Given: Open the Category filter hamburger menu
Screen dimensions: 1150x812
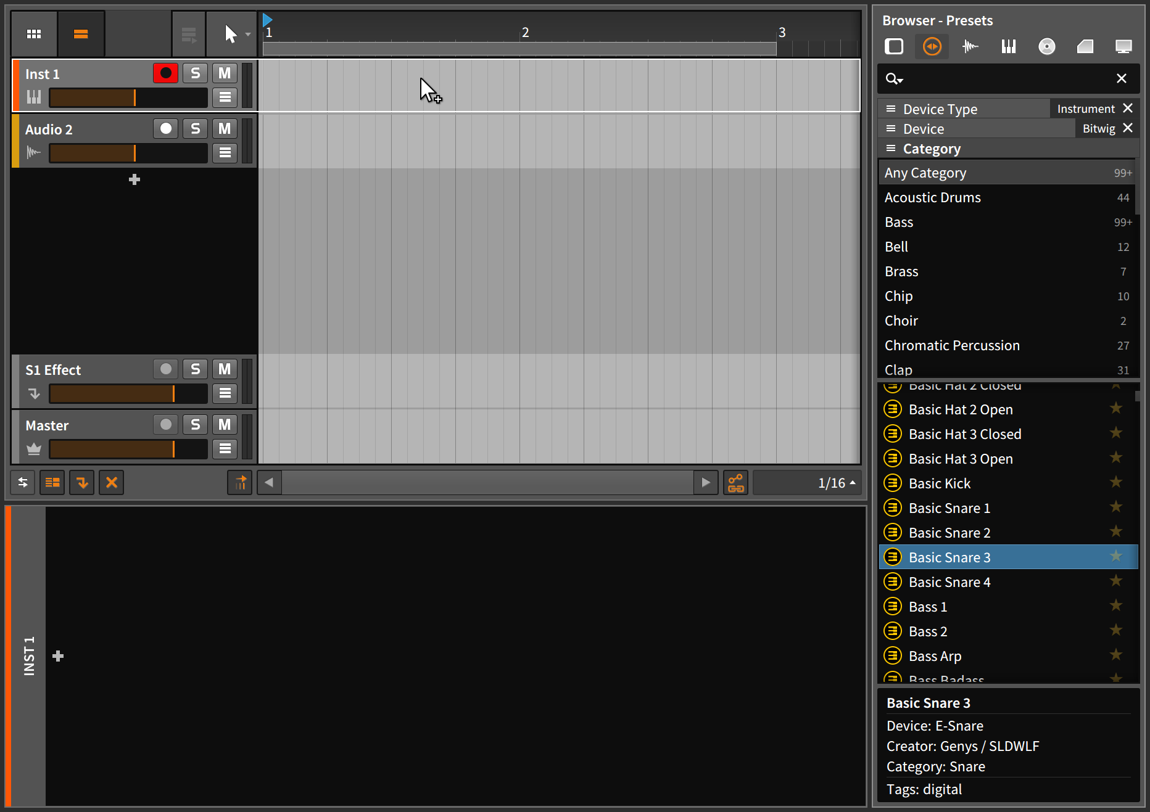Looking at the screenshot, I should pos(891,148).
